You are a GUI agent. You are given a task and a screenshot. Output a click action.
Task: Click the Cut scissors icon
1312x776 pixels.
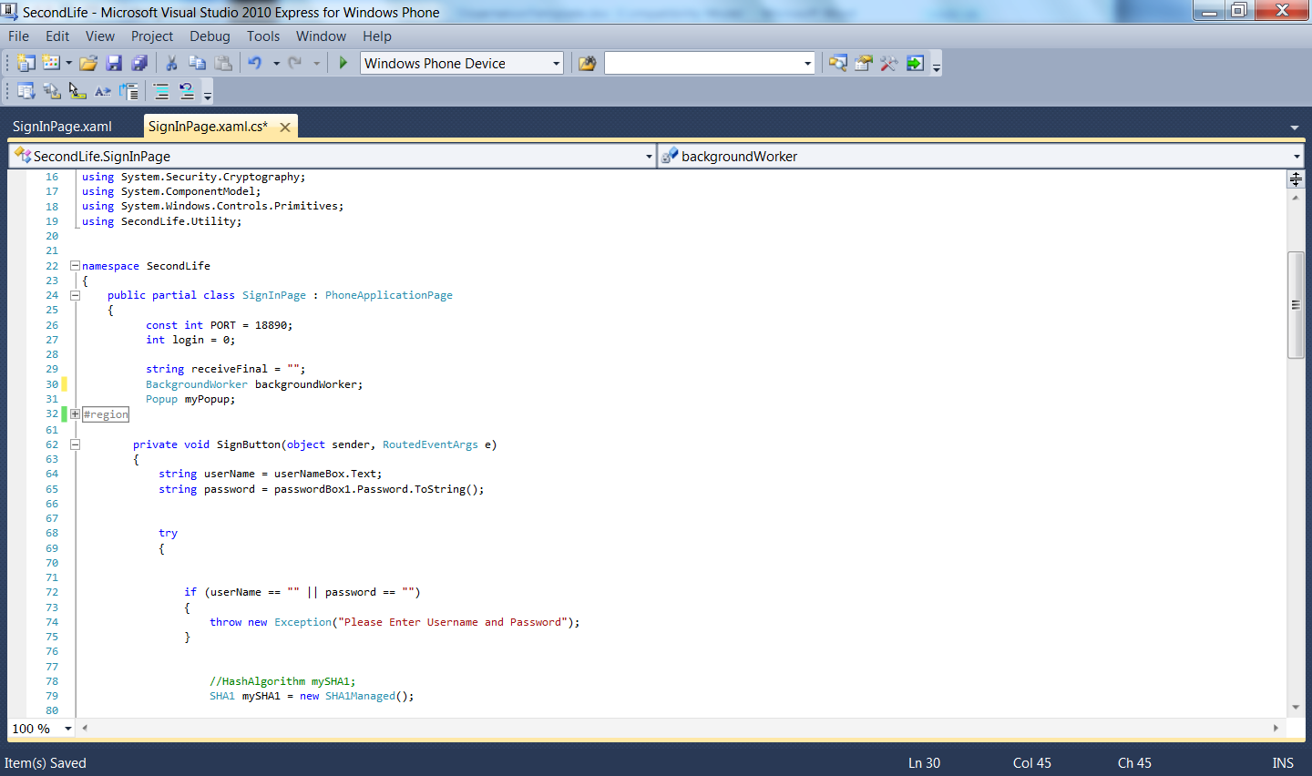171,63
